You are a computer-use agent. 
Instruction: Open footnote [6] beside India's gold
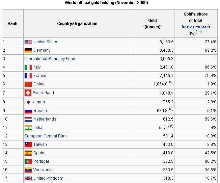[171, 126]
